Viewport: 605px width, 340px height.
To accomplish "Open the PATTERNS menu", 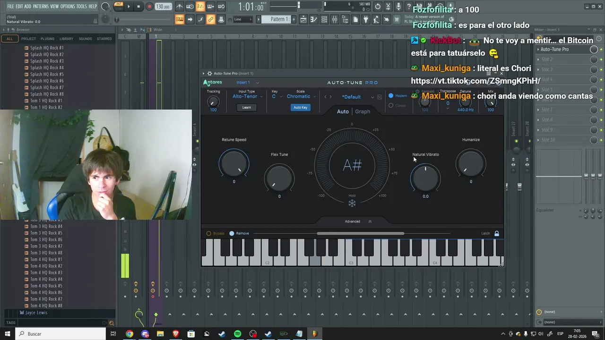I will tap(41, 6).
